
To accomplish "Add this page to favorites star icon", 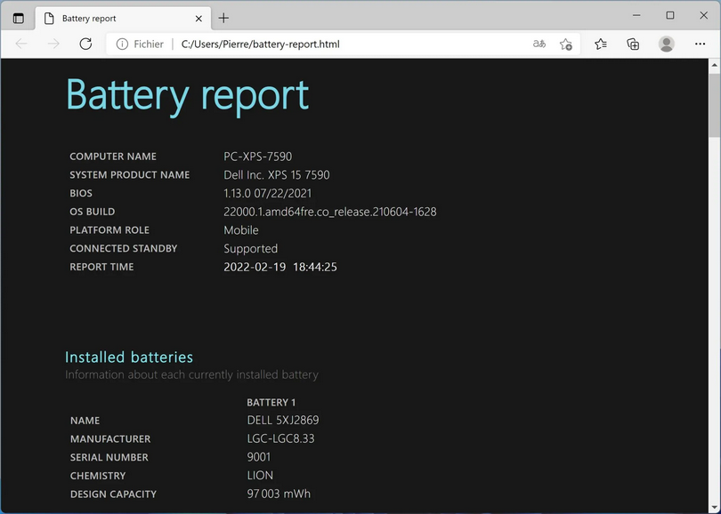I will [565, 44].
